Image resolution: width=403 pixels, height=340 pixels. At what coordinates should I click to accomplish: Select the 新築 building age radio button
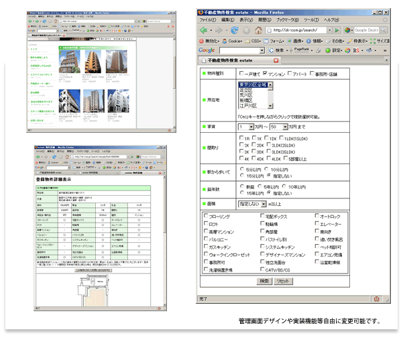[x=242, y=186]
